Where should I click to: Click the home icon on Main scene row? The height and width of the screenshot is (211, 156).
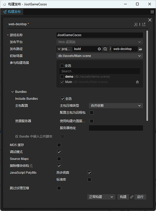pyautogui.click(x=137, y=82)
